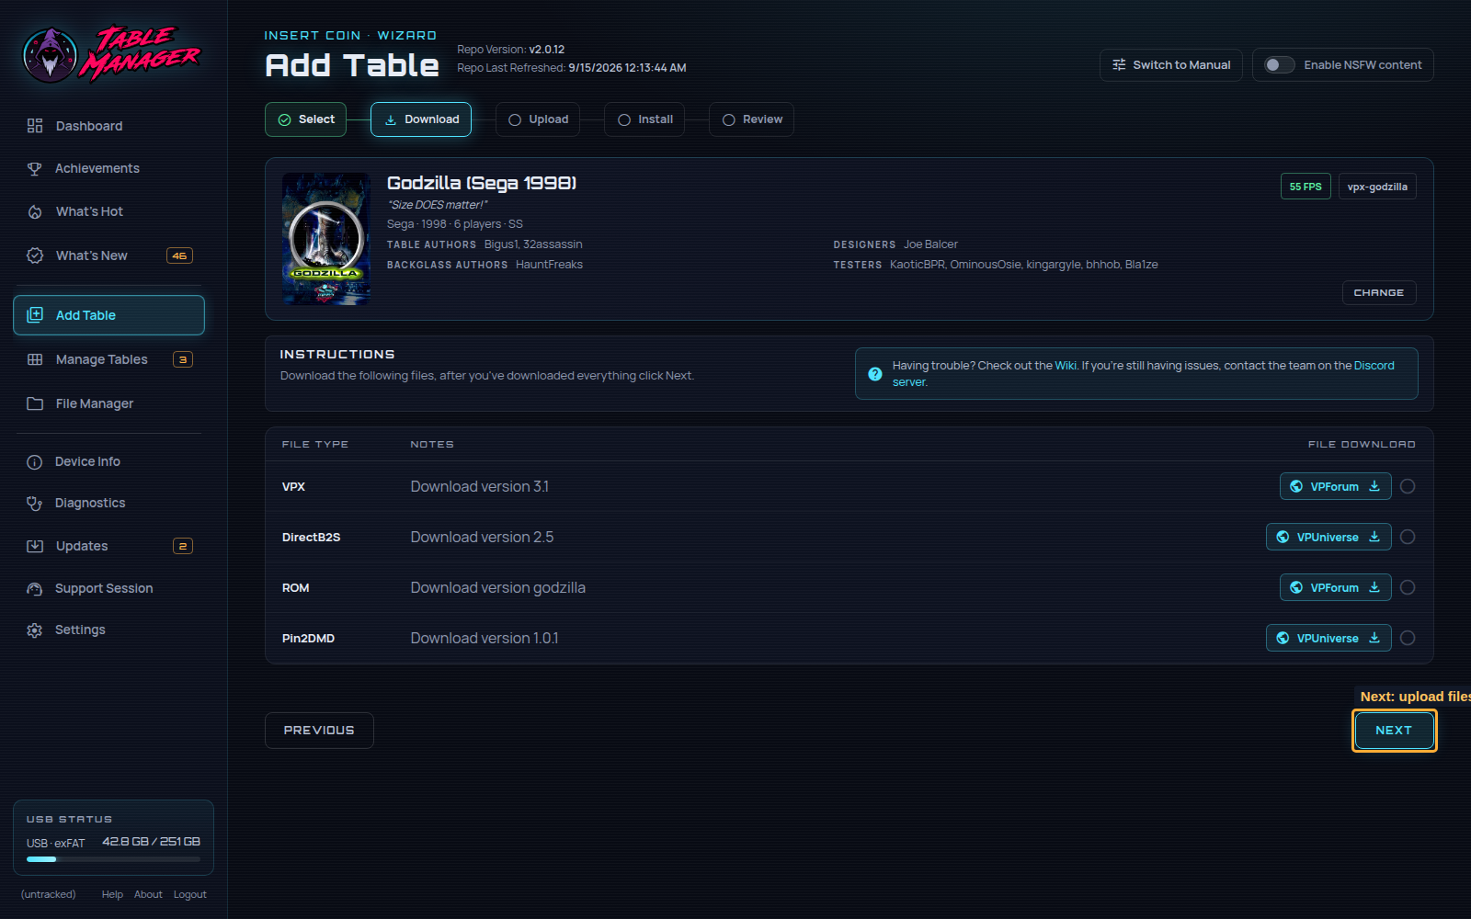Open File Manager folder icon

click(35, 403)
